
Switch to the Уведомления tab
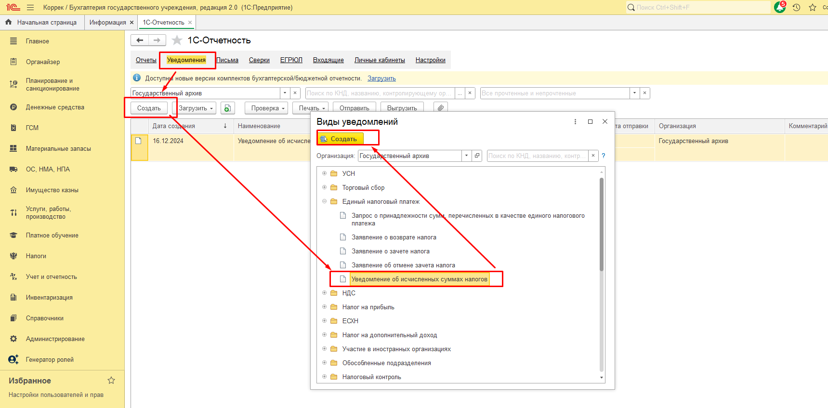186,60
